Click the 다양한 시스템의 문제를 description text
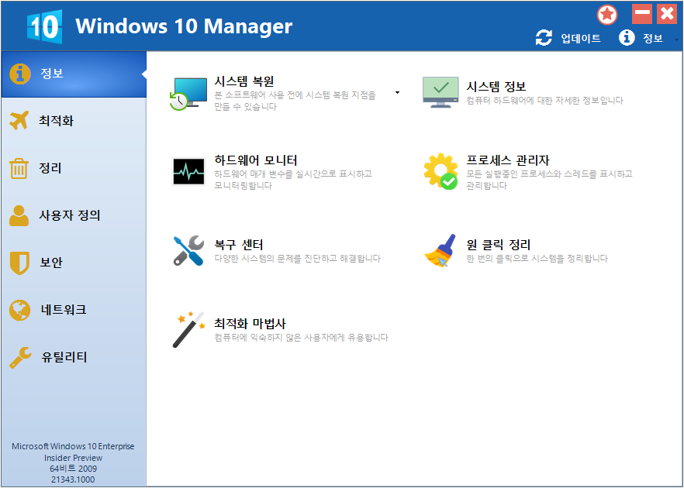The width and height of the screenshot is (684, 488). tap(298, 259)
